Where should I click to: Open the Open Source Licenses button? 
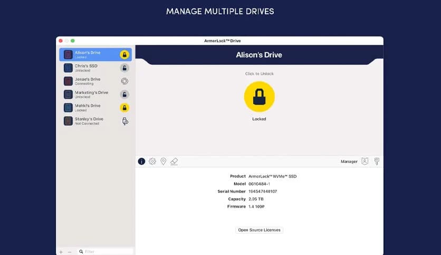click(259, 230)
